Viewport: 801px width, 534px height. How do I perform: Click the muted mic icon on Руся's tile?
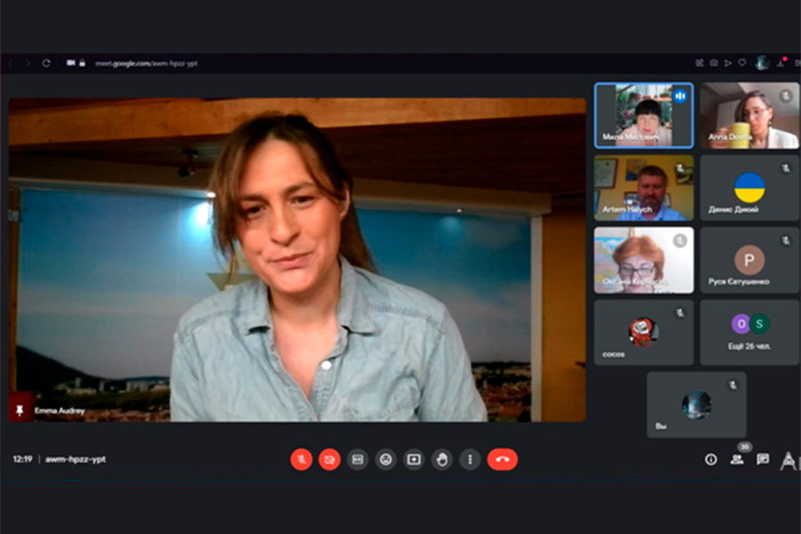(786, 240)
